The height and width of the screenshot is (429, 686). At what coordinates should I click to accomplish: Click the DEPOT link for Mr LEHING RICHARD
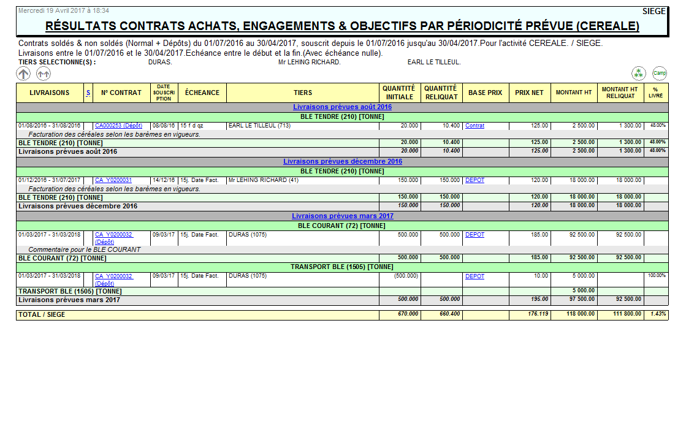pyautogui.click(x=473, y=181)
